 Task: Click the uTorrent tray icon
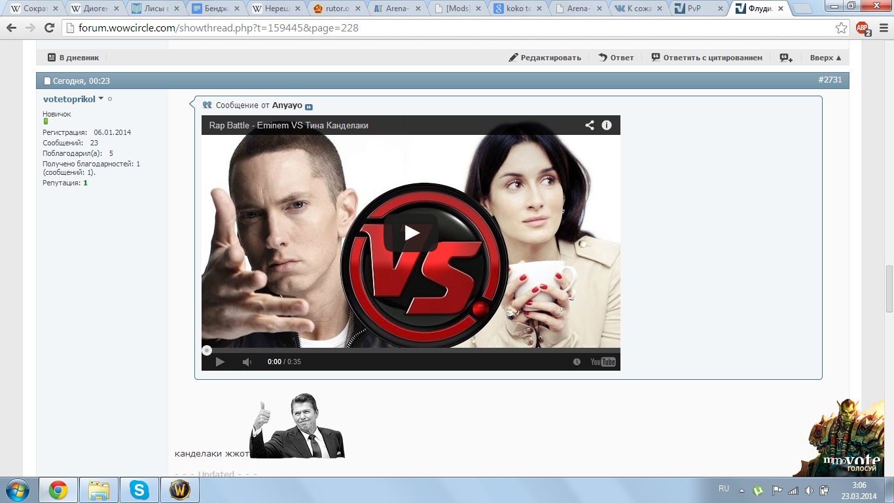pyautogui.click(x=758, y=490)
